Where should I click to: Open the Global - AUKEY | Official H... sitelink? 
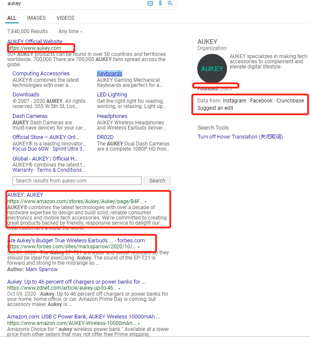(x=45, y=159)
